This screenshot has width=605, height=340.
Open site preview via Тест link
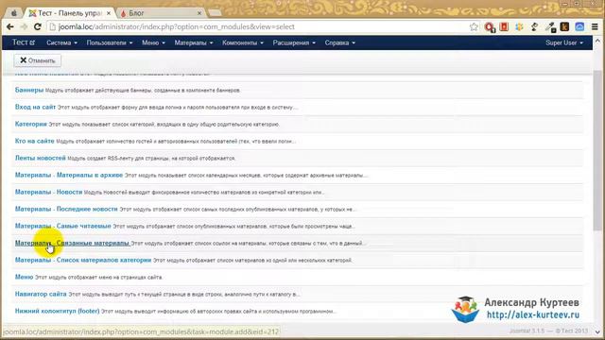[23, 42]
